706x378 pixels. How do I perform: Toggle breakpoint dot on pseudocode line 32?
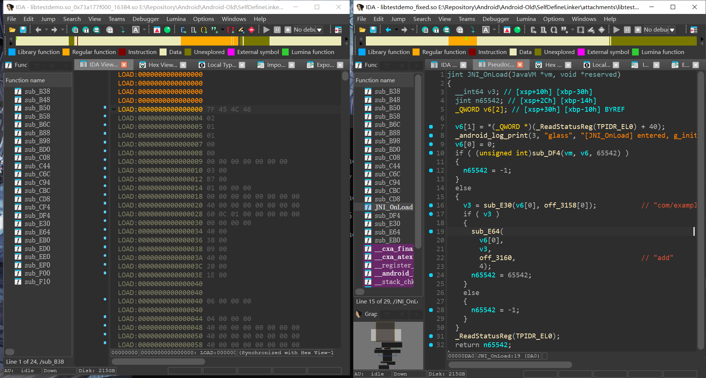coord(431,345)
